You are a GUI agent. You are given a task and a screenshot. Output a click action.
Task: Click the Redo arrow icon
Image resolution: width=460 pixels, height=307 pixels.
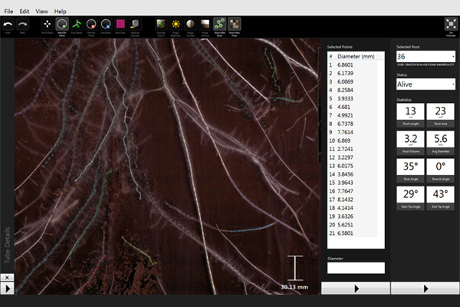pos(24,25)
